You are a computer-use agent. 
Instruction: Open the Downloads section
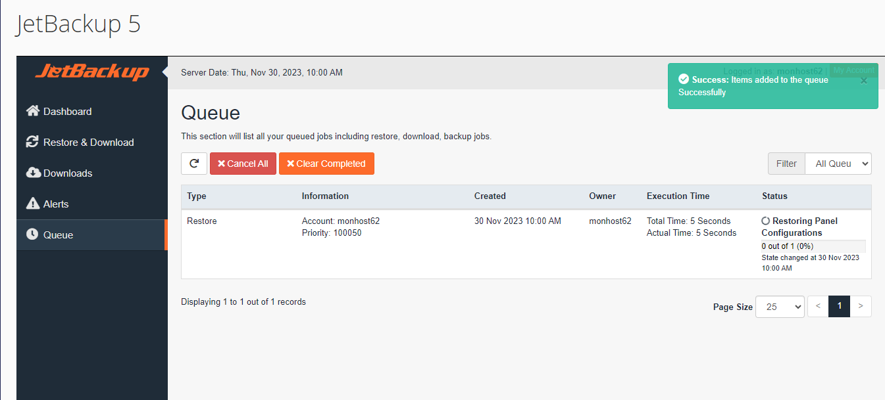tap(92, 173)
